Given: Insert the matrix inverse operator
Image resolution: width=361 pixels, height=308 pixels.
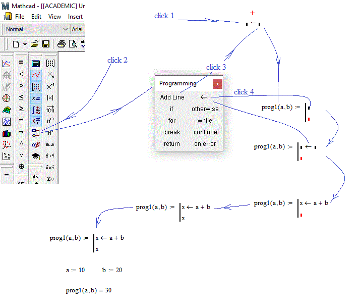Looking at the screenshot, I should click(50, 86).
